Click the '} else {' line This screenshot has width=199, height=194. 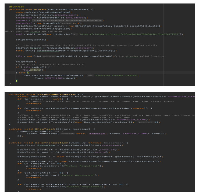tap(22, 73)
